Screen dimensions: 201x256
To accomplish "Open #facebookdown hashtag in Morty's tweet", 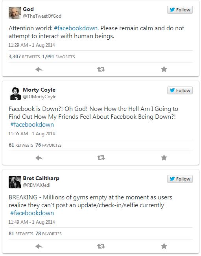I will (x=32, y=125).
